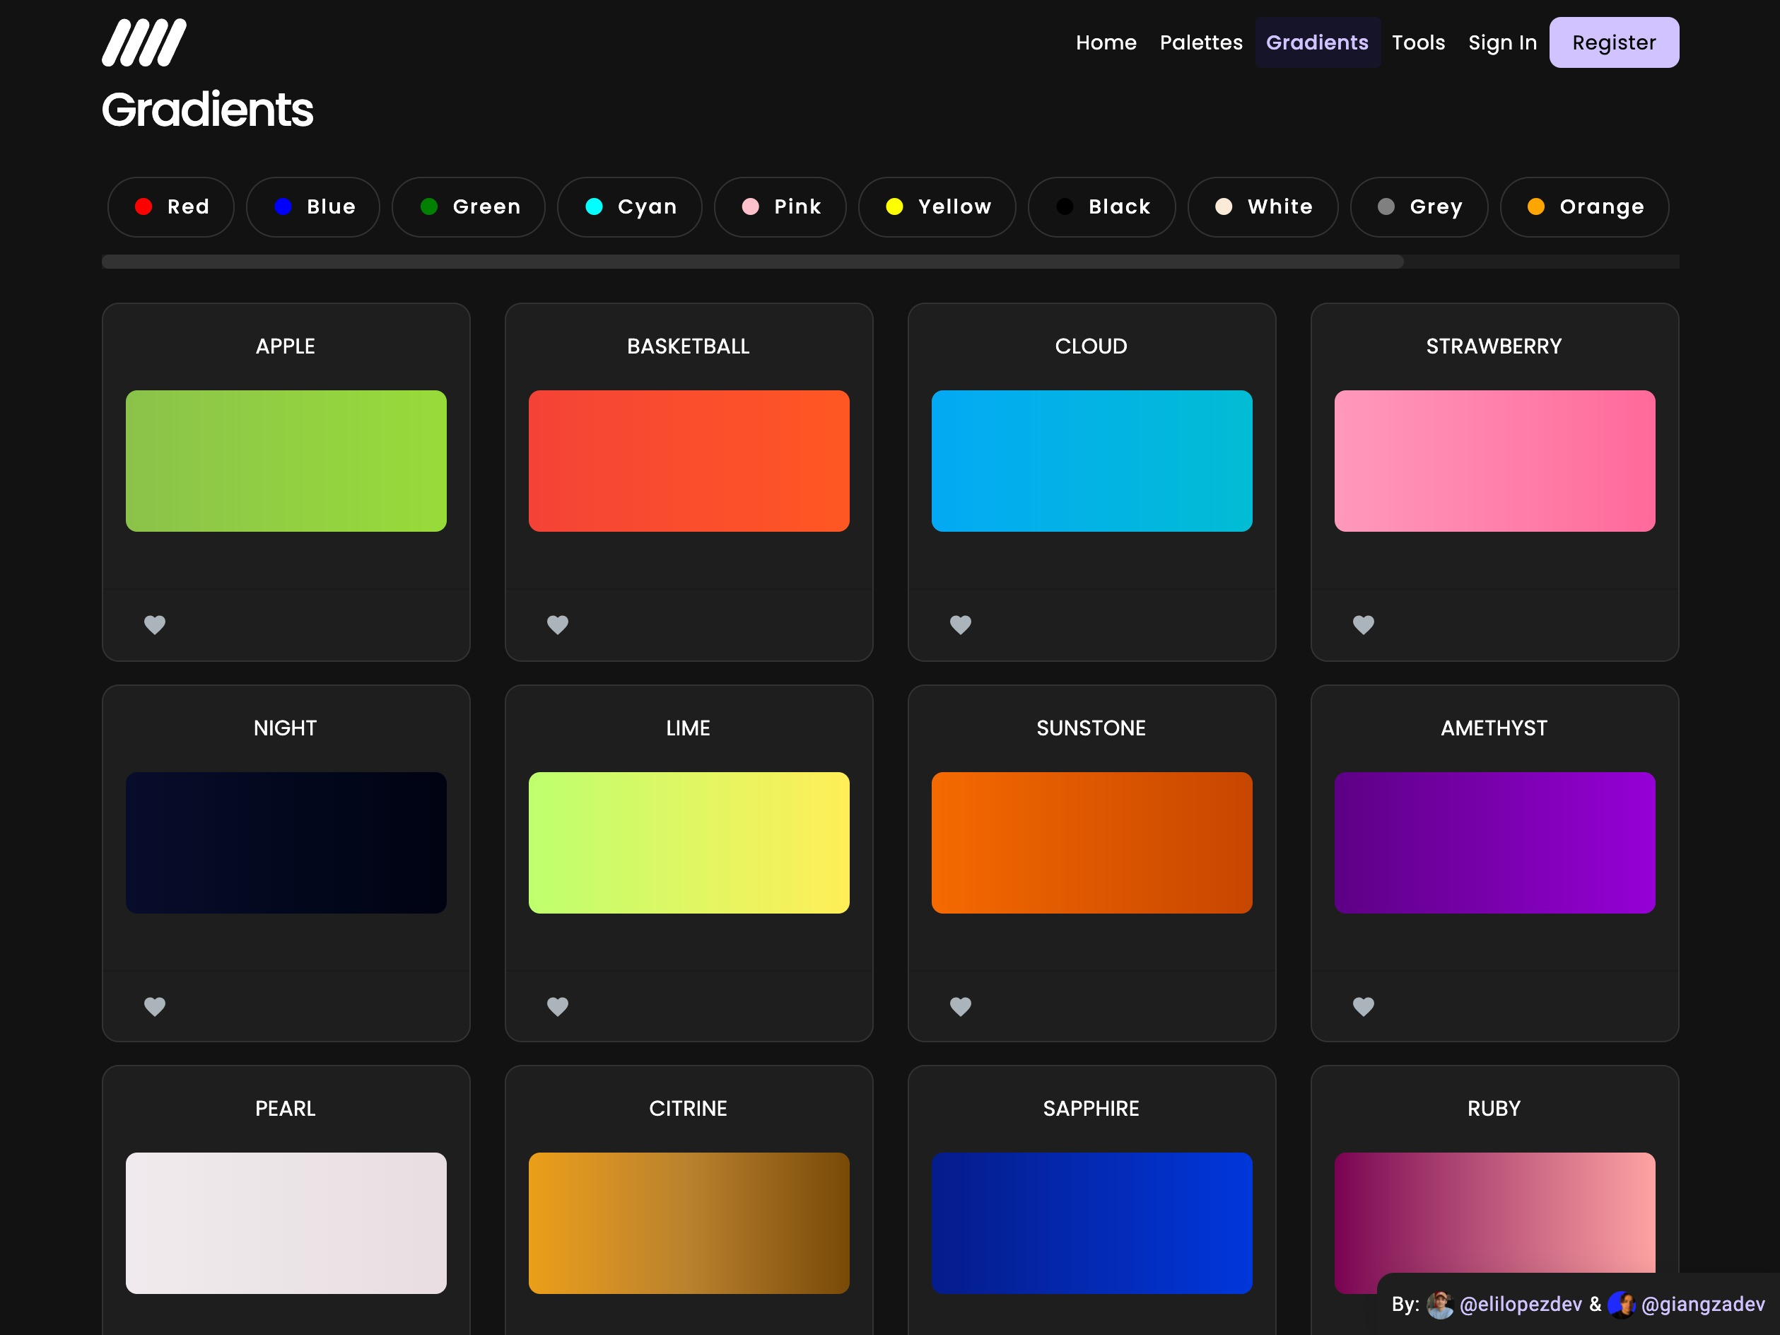Like the APPLE gradient via heart icon
Image resolution: width=1780 pixels, height=1335 pixels.
click(155, 624)
